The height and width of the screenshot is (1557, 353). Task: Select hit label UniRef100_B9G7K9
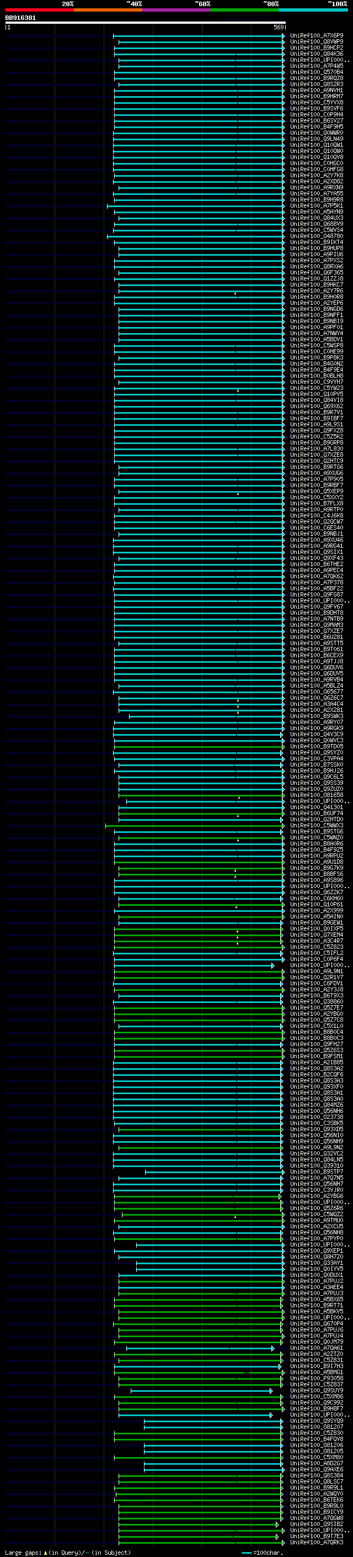(317, 868)
